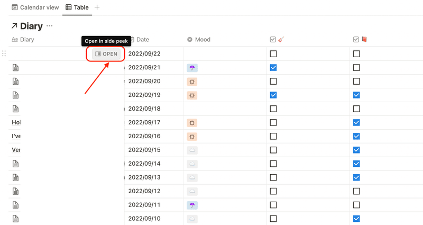The width and height of the screenshot is (423, 225).
Task: Open the entry titled "Ver"
Action: (16, 150)
